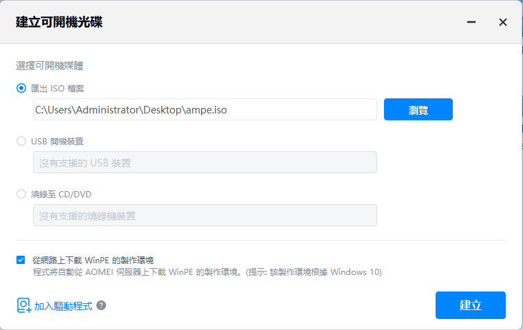The width and height of the screenshot is (523, 330).
Task: Click the add-driver icon at bottom left
Action: tap(23, 305)
